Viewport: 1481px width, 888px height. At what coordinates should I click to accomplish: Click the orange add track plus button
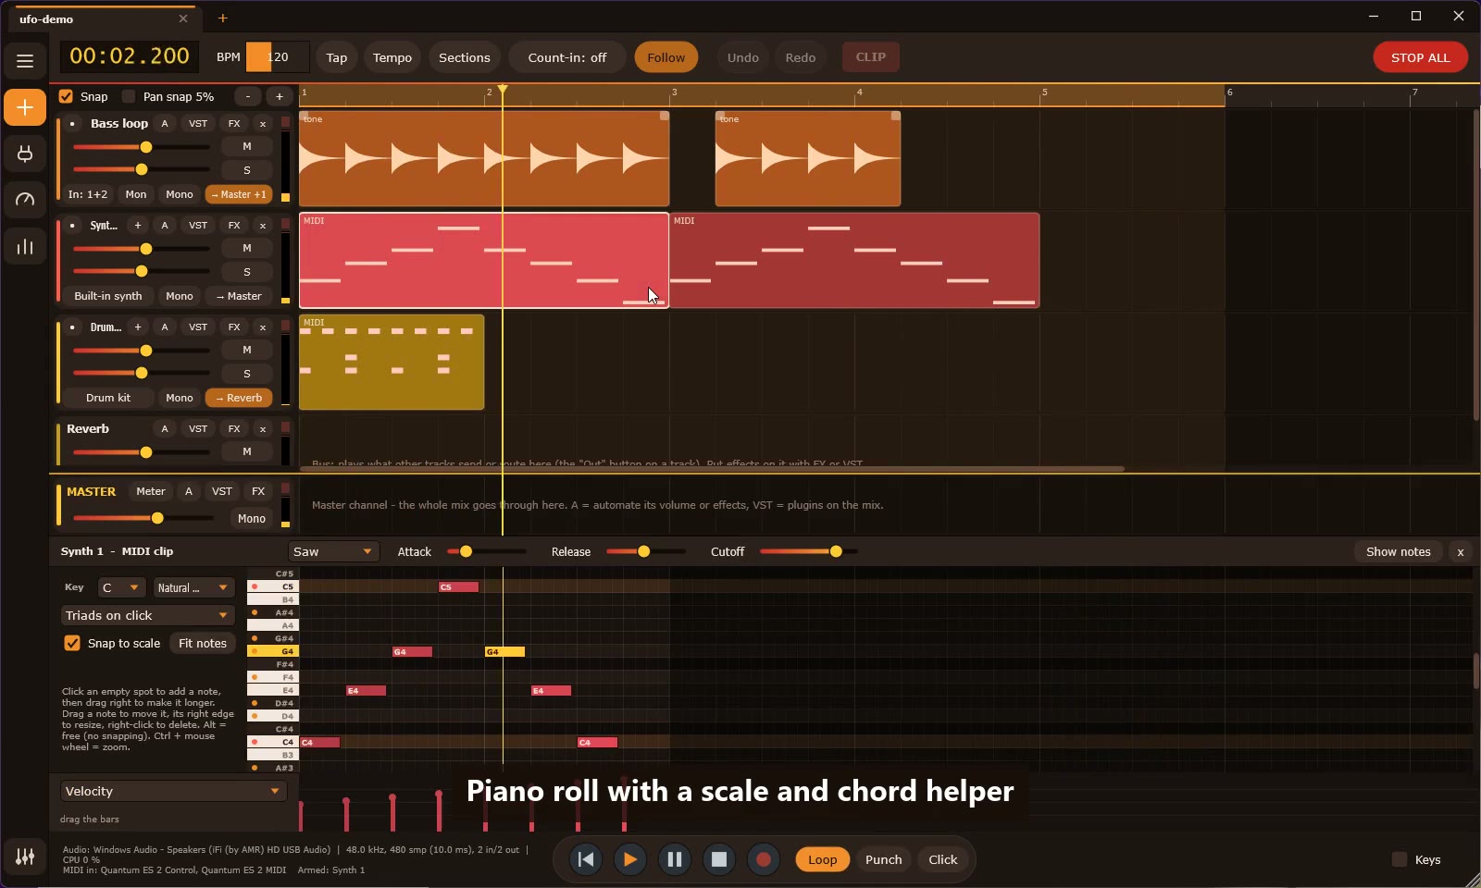tap(25, 107)
